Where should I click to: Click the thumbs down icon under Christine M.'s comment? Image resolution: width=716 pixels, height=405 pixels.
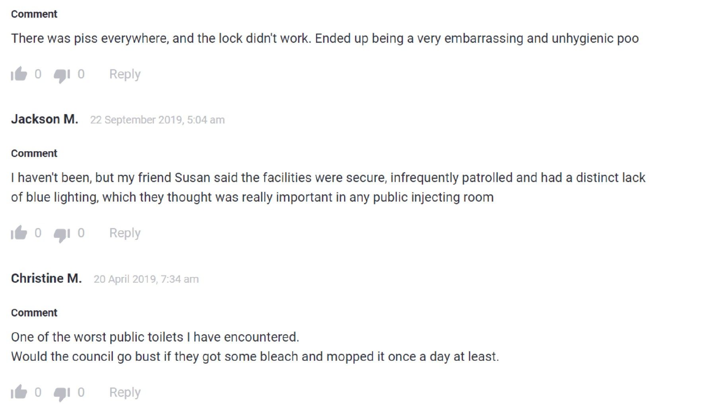tap(60, 392)
